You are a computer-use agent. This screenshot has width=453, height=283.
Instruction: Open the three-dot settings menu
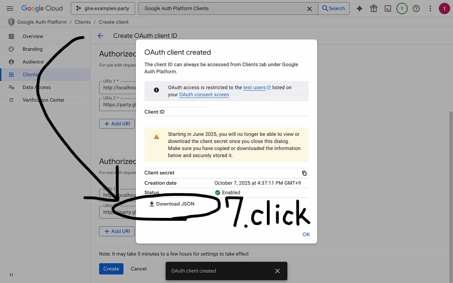pyautogui.click(x=430, y=8)
